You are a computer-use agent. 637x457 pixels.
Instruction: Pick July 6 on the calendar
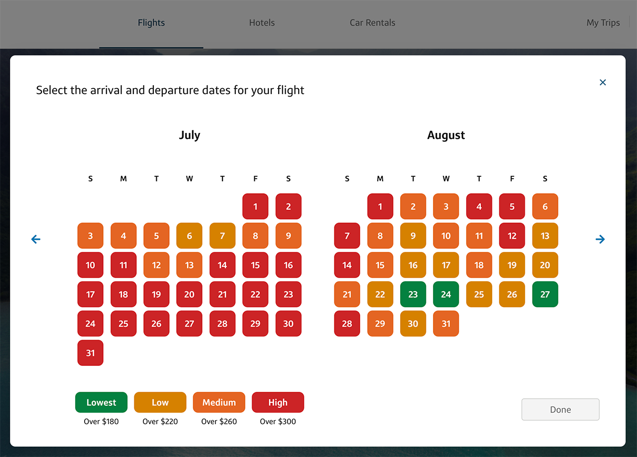tap(189, 236)
